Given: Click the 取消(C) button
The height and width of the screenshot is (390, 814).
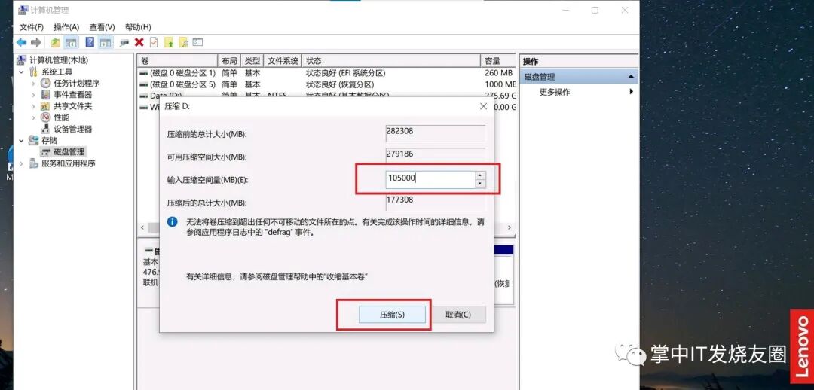Looking at the screenshot, I should (x=458, y=315).
